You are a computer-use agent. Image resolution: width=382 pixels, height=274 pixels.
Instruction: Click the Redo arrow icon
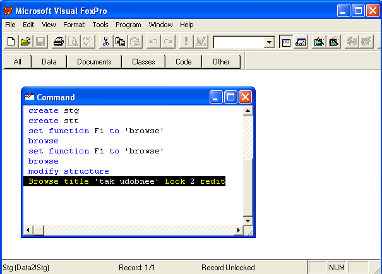[168, 42]
